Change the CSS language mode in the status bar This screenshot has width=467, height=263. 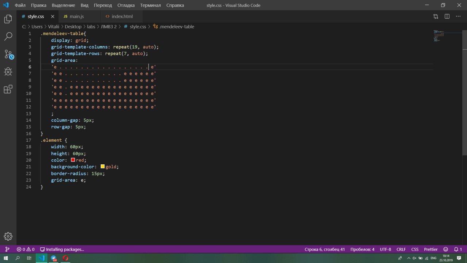pyautogui.click(x=415, y=249)
